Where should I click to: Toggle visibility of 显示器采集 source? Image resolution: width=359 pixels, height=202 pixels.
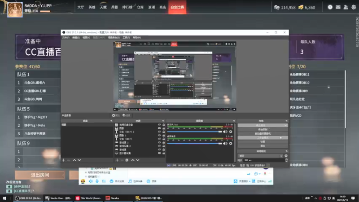click(159, 153)
